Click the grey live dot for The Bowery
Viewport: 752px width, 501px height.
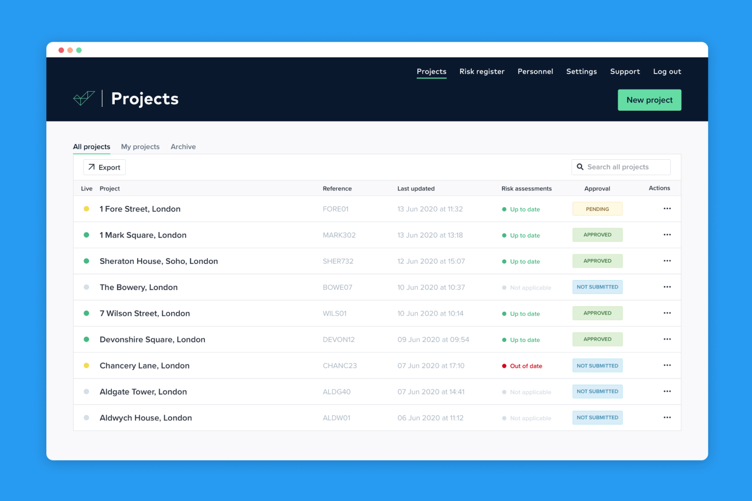click(x=86, y=287)
